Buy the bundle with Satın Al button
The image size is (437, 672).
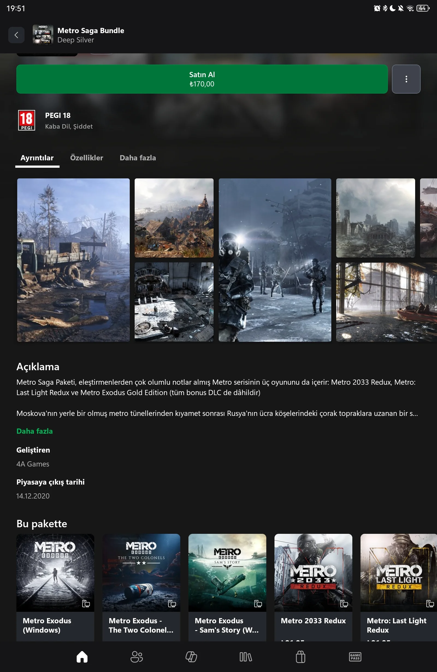point(202,79)
